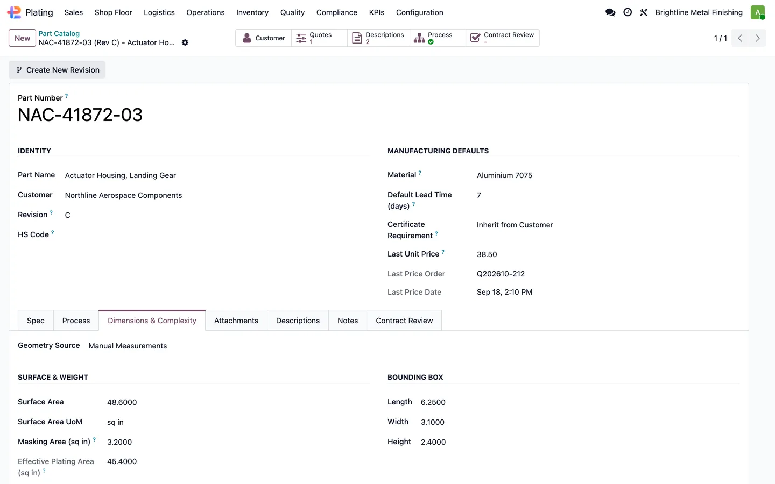775x484 pixels.
Task: Open the activities clock icon
Action: click(628, 12)
